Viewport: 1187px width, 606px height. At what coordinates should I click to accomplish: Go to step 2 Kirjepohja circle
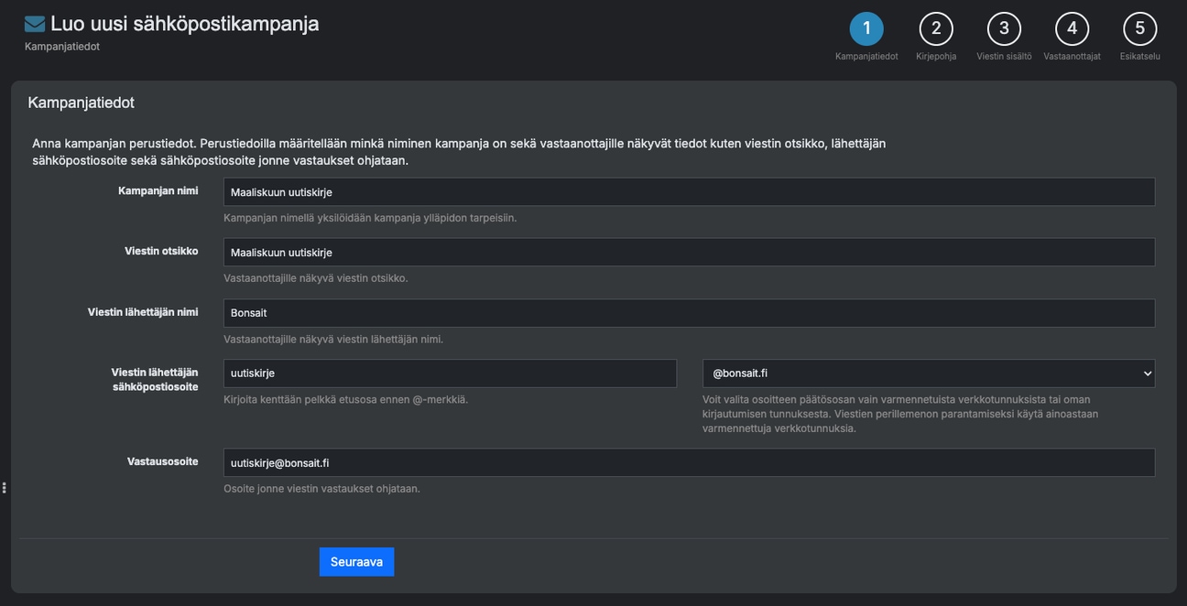tap(935, 28)
